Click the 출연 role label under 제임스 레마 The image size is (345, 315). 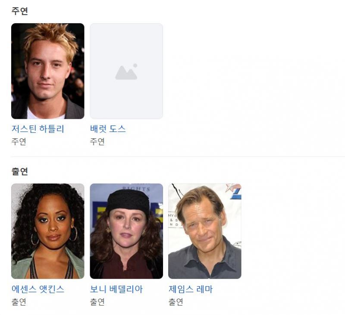(176, 302)
